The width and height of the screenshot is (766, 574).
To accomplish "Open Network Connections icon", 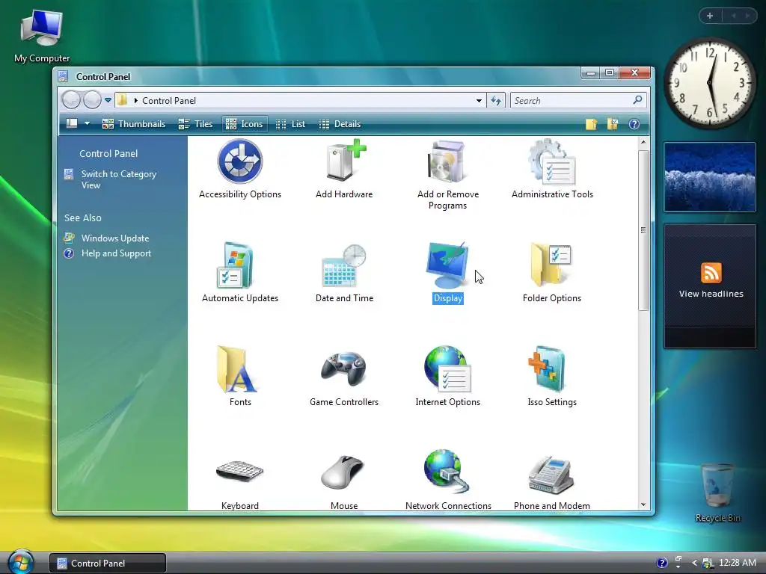I will pos(448,480).
